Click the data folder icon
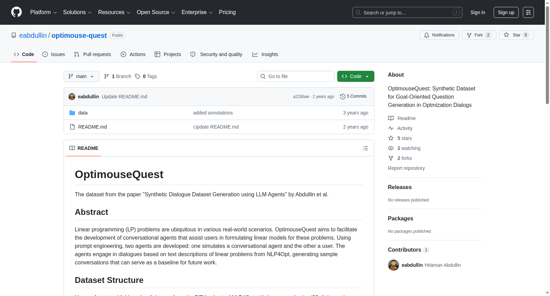Viewport: 550px width, 296px height. 72,113
